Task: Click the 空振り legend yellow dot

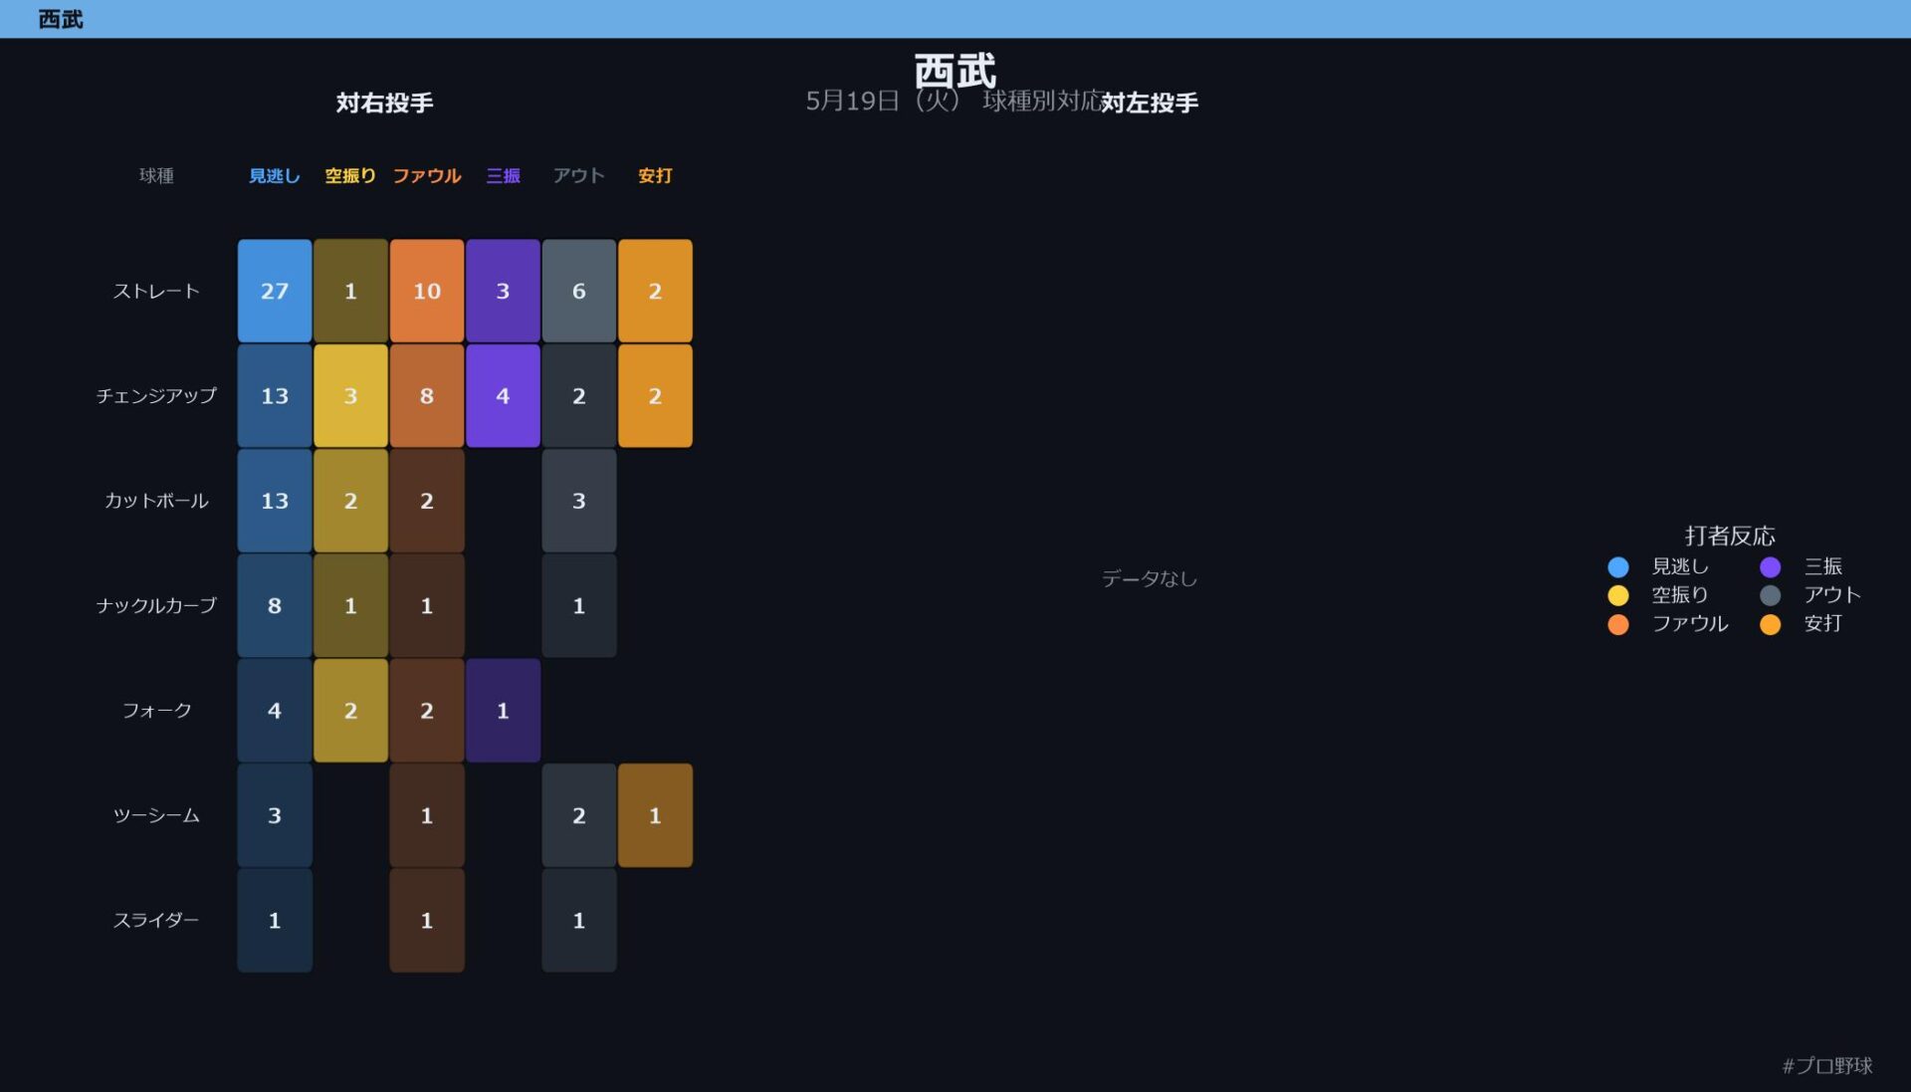Action: 1618,595
